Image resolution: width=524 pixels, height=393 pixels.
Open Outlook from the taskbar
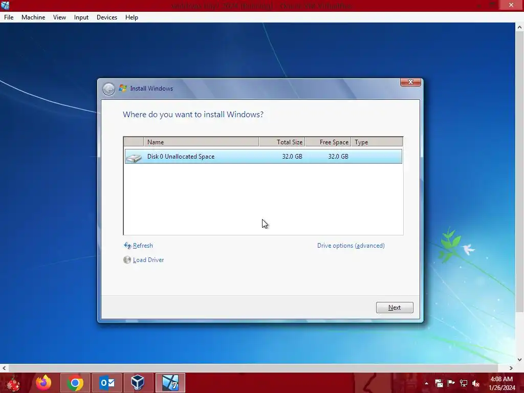click(107, 383)
